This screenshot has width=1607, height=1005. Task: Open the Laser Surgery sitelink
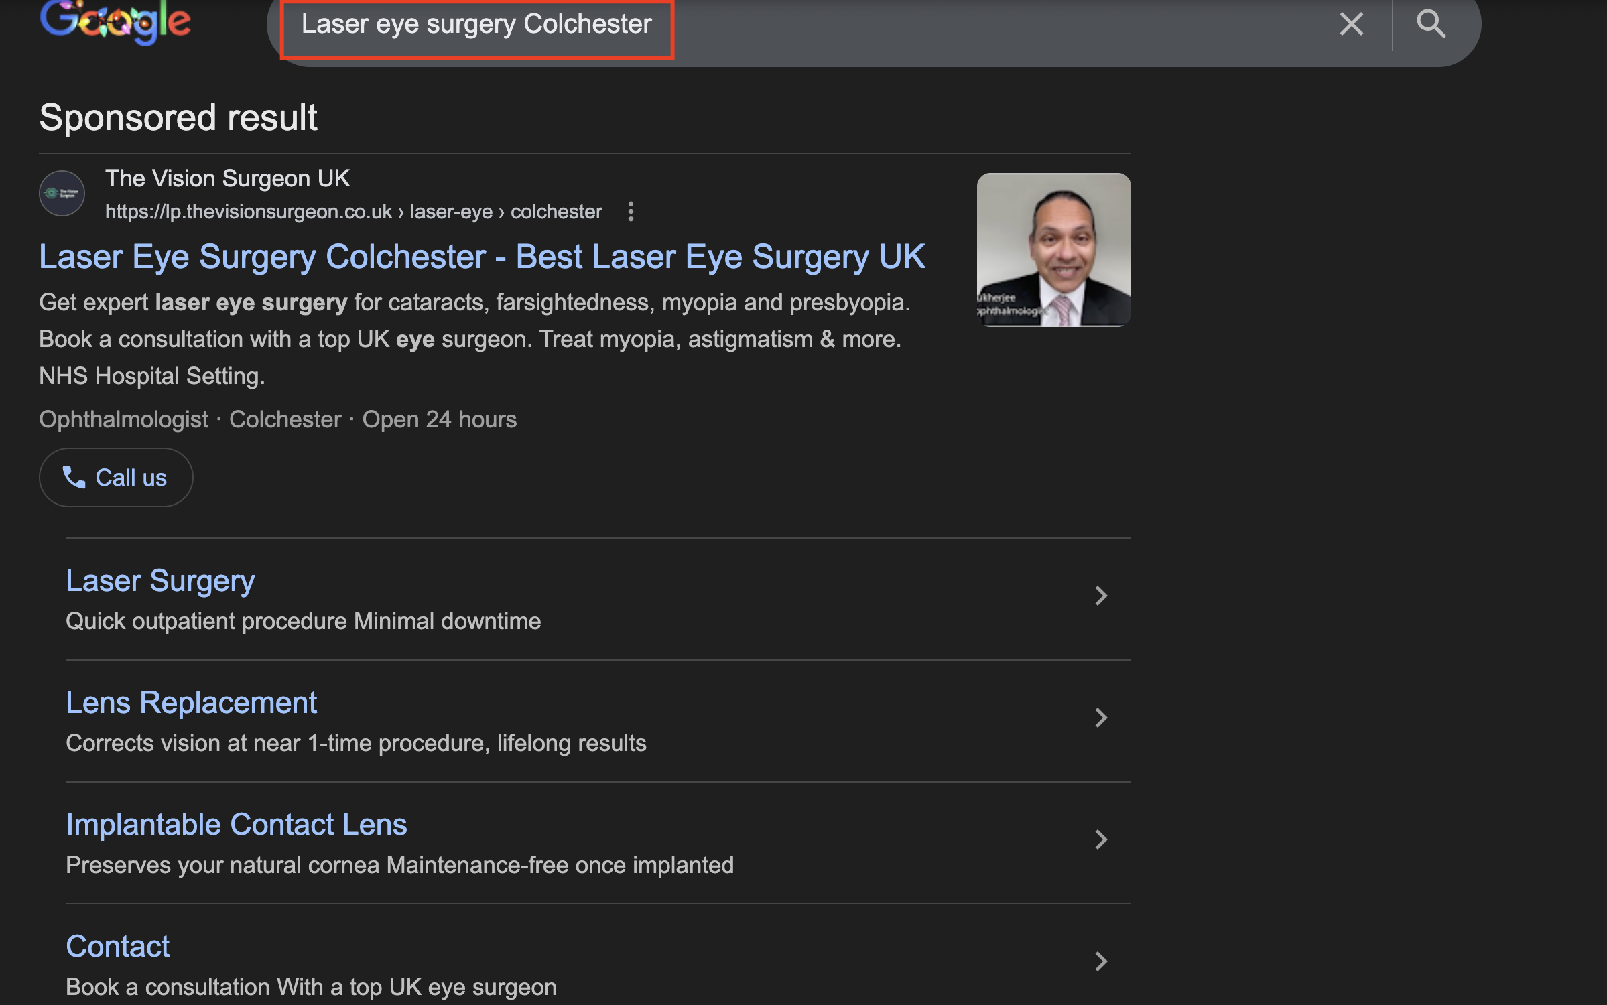(160, 581)
